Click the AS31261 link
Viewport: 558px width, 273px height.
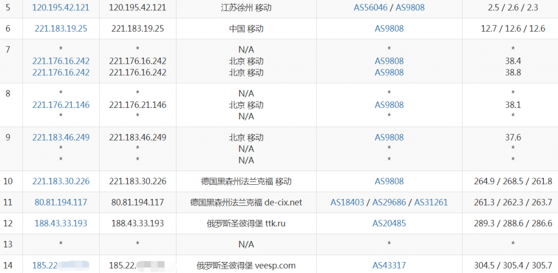point(431,202)
